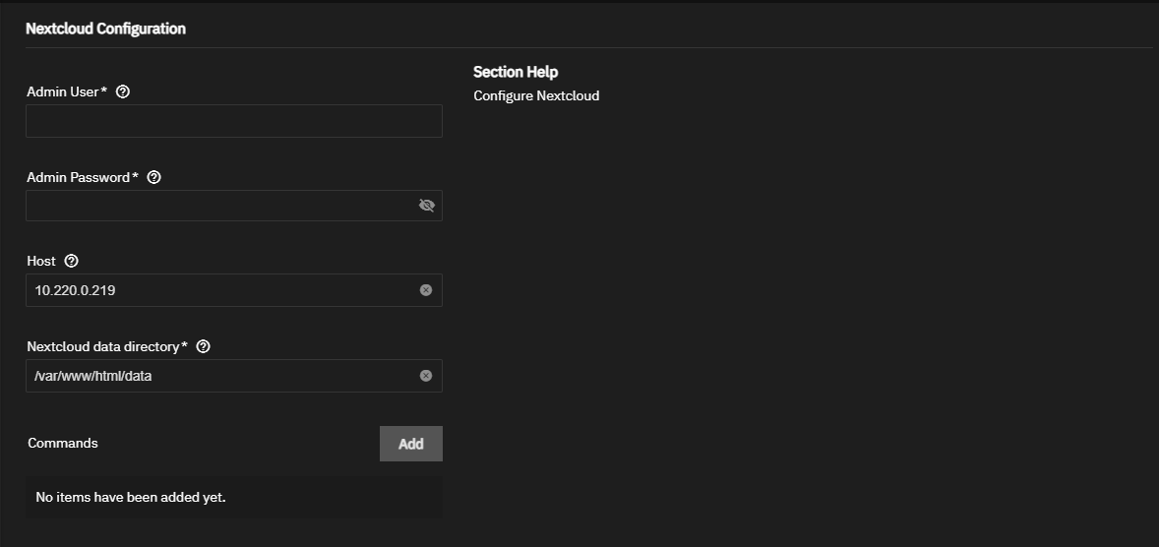The height and width of the screenshot is (547, 1159).
Task: Click the Section Help heading
Action: click(516, 72)
